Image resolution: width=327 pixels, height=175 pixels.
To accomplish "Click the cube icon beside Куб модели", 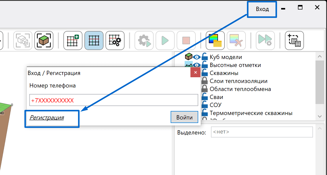I will 188,57.
